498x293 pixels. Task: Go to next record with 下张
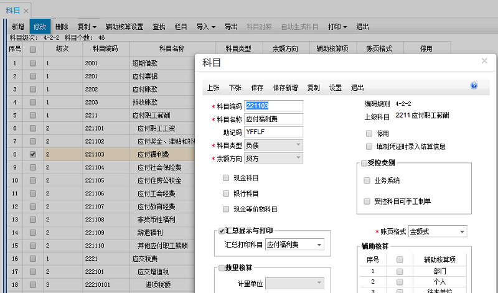click(235, 88)
